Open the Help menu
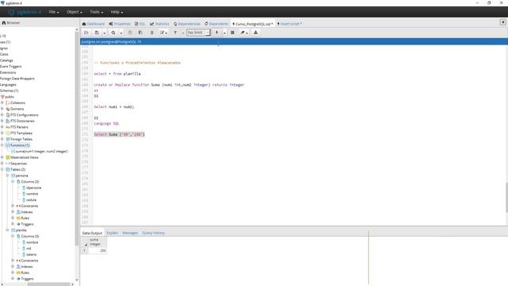The height and width of the screenshot is (286, 508). [117, 12]
